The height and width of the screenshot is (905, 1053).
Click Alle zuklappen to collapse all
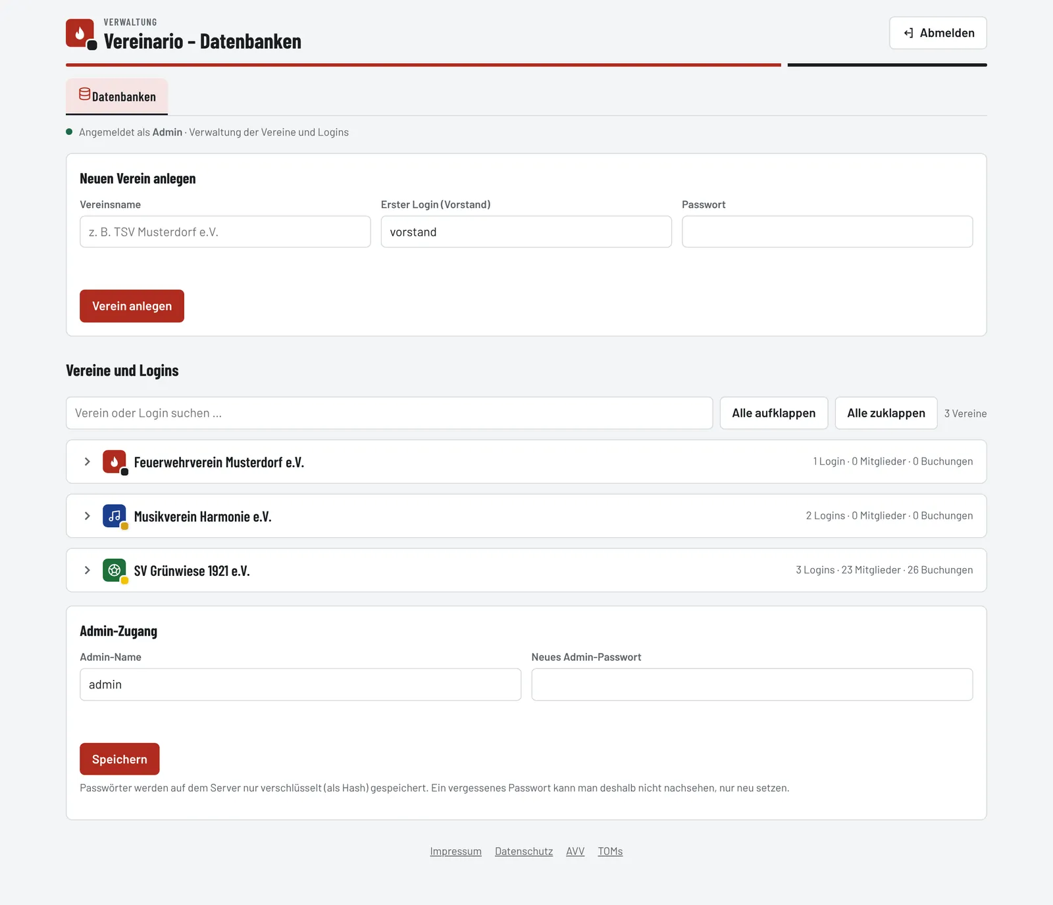click(x=886, y=413)
